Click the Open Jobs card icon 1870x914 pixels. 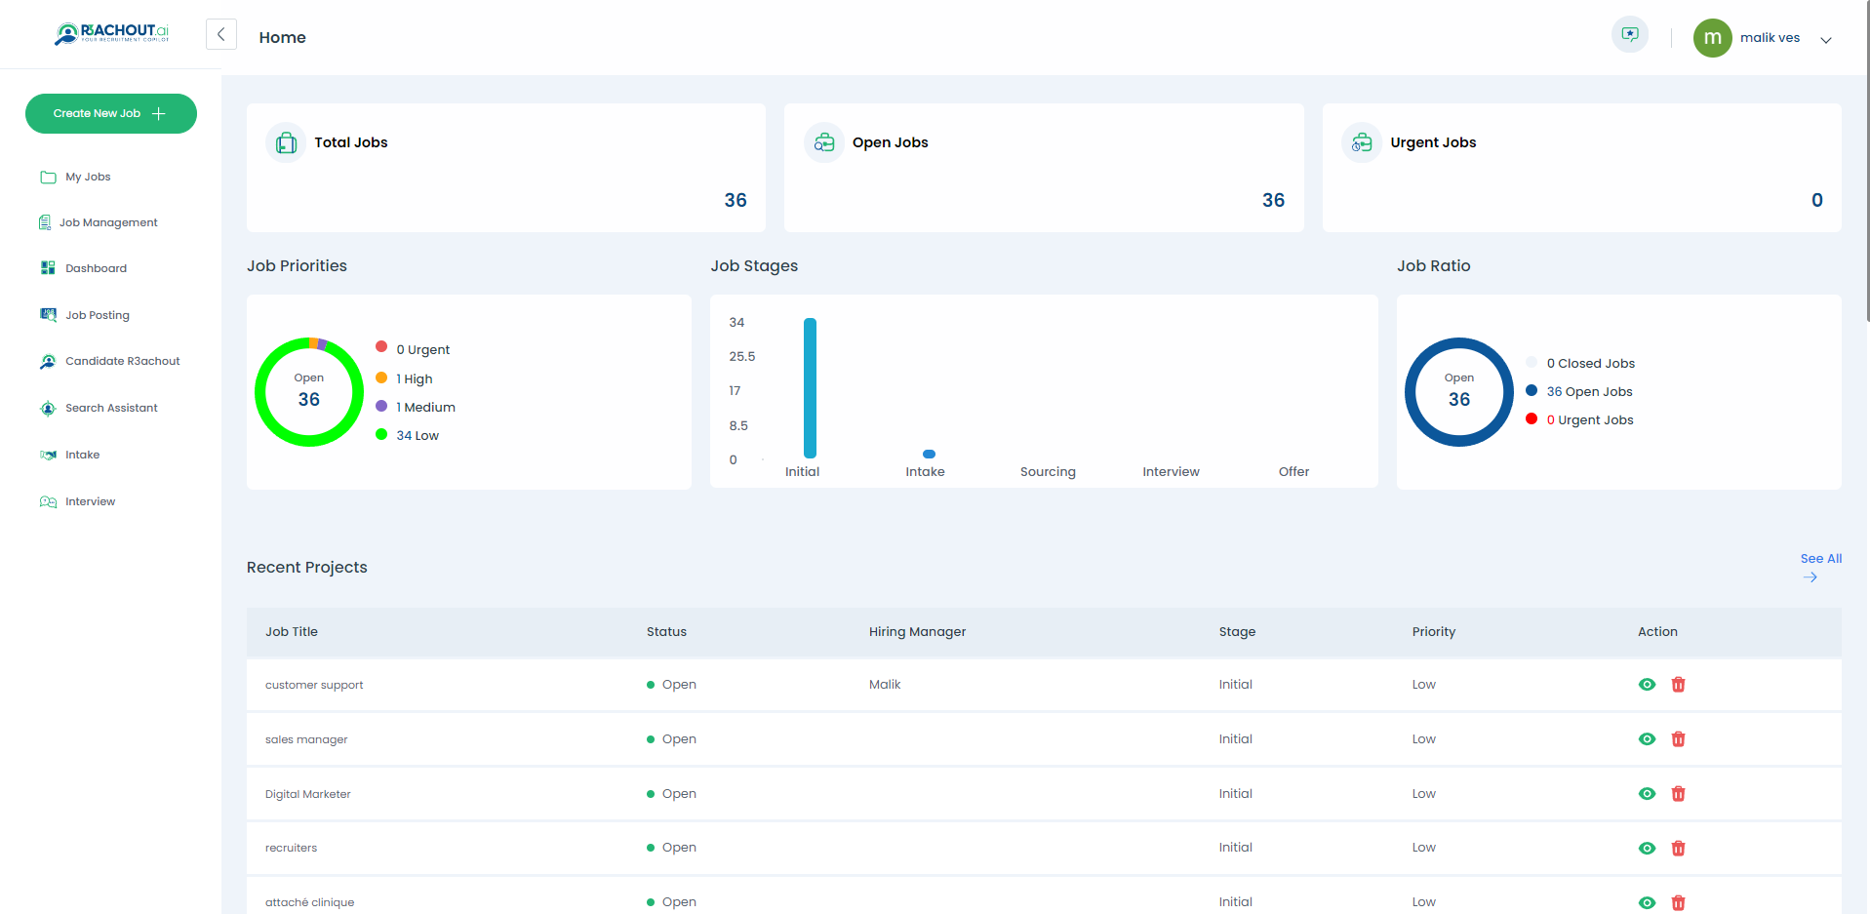(824, 142)
